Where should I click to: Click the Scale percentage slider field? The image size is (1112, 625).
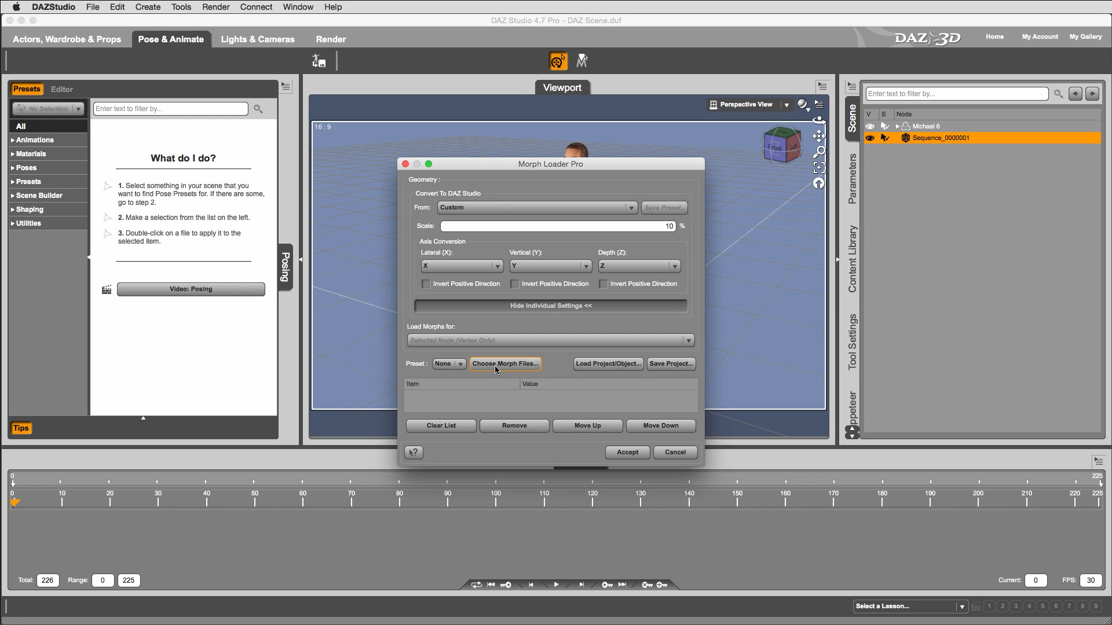(x=558, y=226)
